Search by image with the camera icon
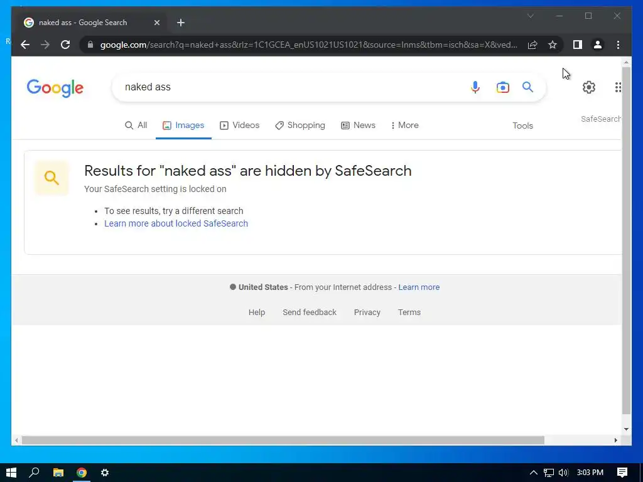Viewport: 643px width, 482px height. 502,87
